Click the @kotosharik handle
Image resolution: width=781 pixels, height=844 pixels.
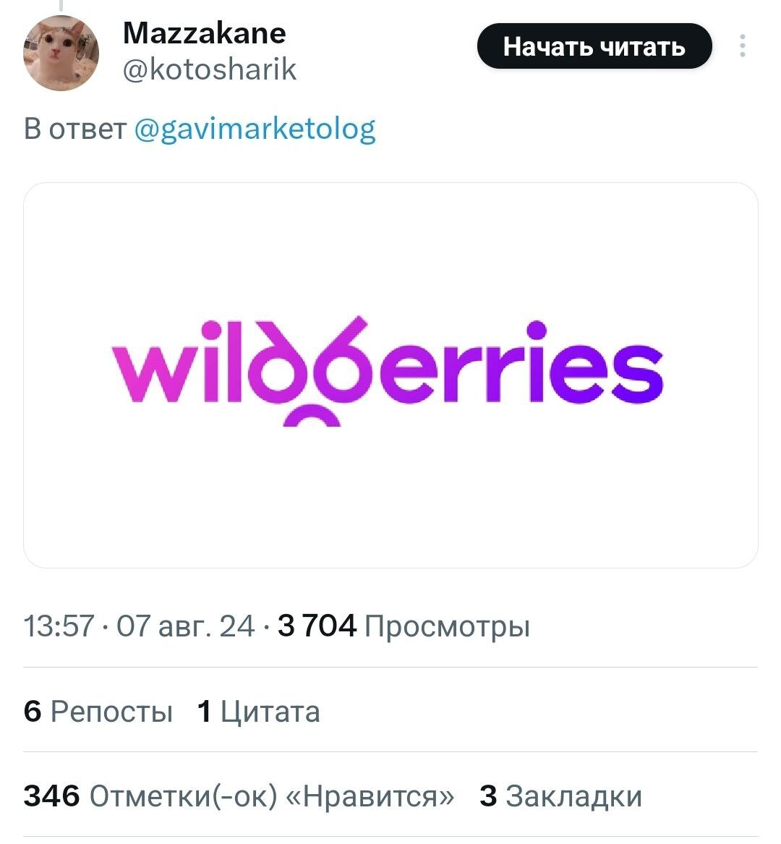[210, 69]
